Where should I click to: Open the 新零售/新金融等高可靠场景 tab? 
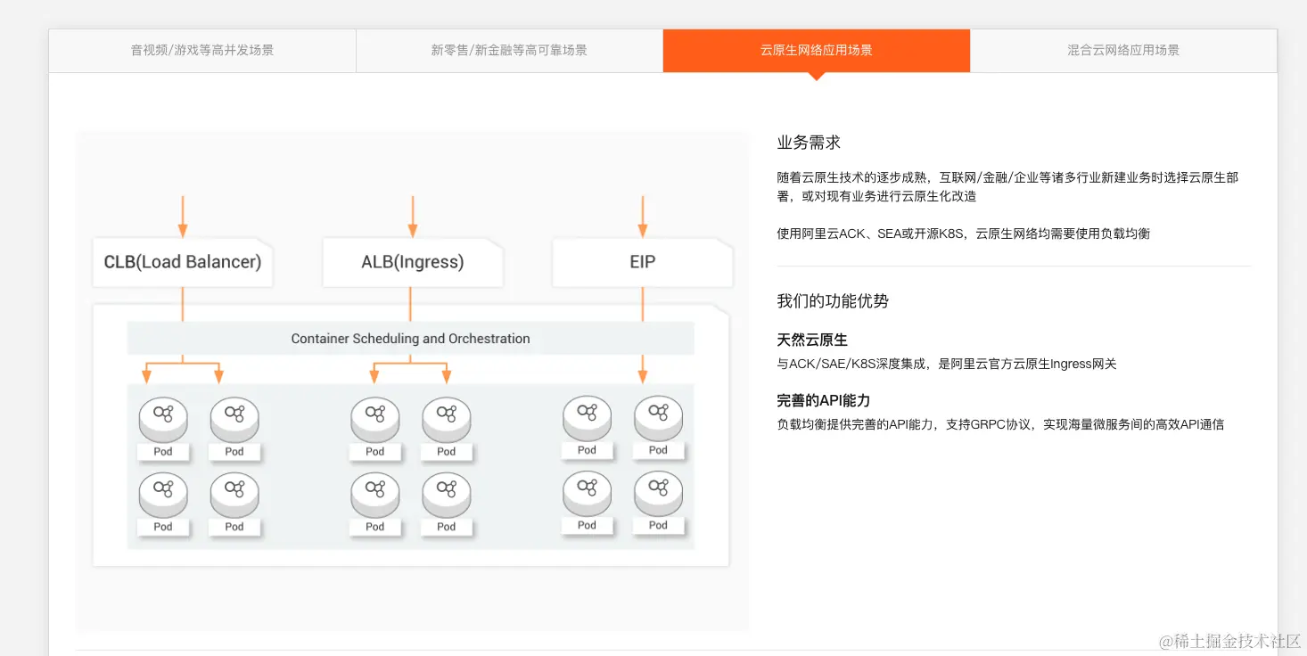click(509, 51)
